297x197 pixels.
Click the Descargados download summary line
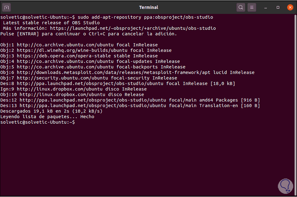point(51,111)
